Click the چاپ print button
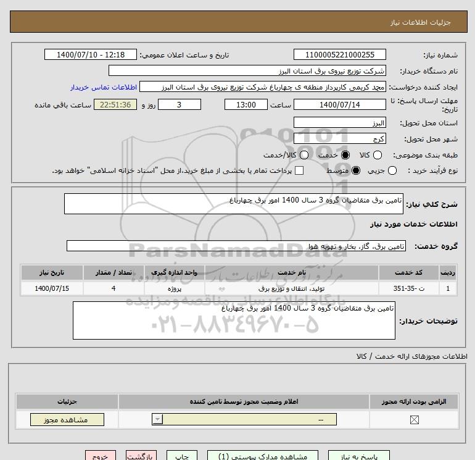Viewport: 475px width, 460px height. pos(182,456)
